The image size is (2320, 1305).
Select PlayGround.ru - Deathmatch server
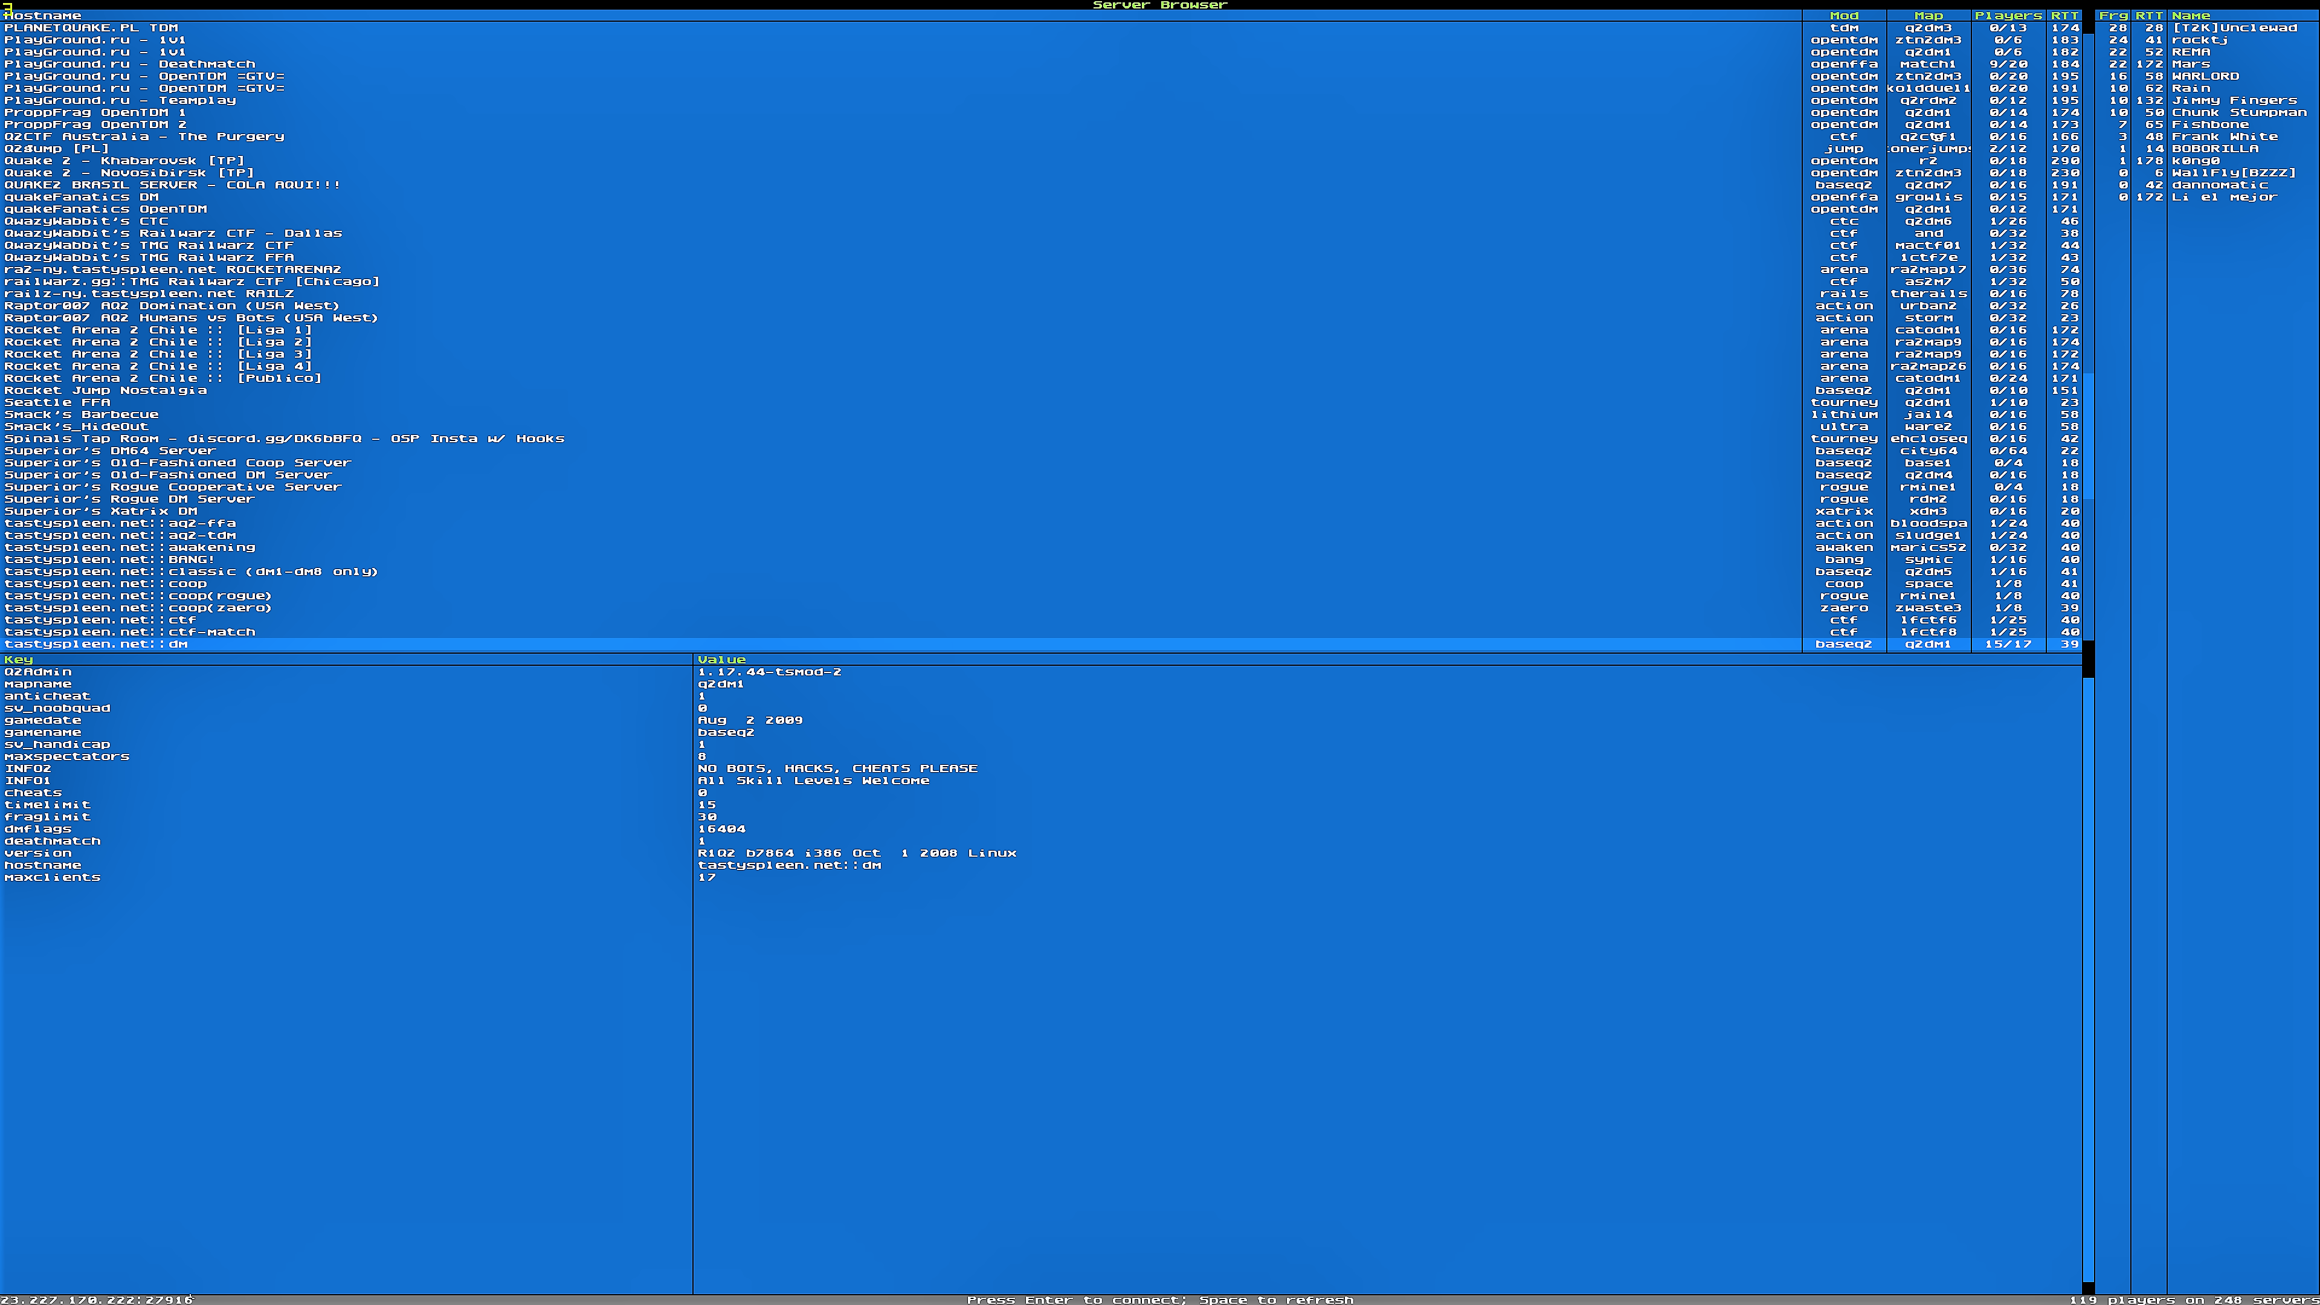point(1041,64)
